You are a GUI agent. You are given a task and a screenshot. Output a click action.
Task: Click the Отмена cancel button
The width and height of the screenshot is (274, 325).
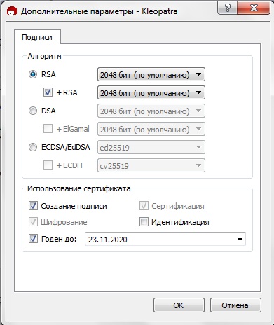(235, 305)
